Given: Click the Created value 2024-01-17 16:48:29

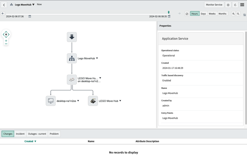Looking at the screenshot, I should point(173,68).
